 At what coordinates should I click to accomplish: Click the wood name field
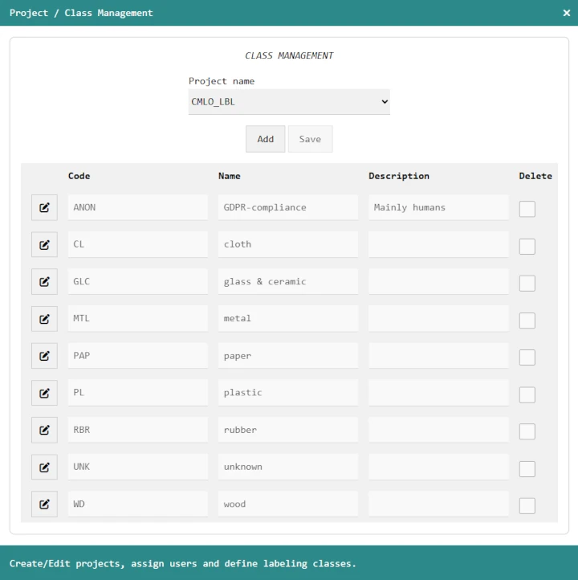point(288,504)
